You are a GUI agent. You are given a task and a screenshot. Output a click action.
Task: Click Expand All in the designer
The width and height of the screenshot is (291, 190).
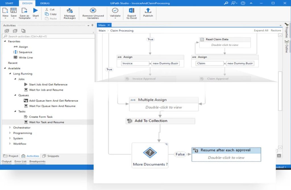(261, 30)
